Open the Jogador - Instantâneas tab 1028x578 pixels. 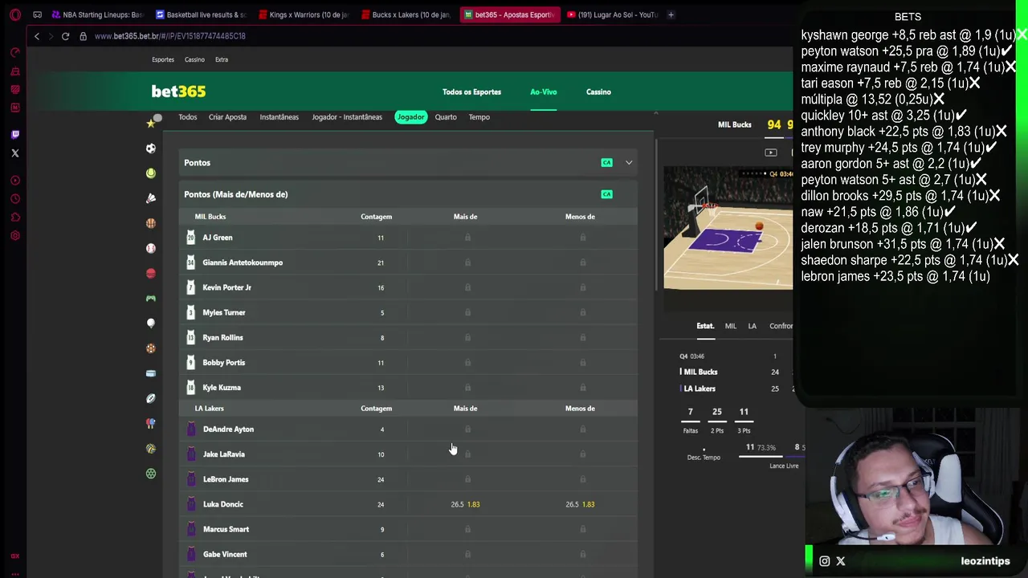[347, 117]
